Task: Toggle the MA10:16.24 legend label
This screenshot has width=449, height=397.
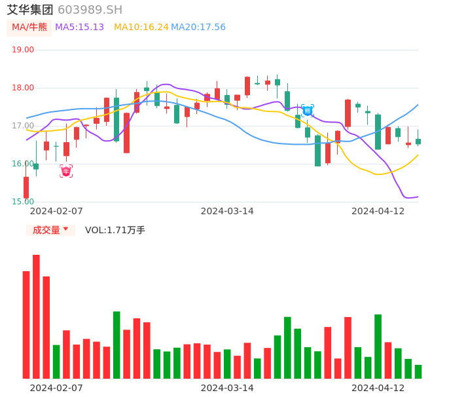Action: 141,28
